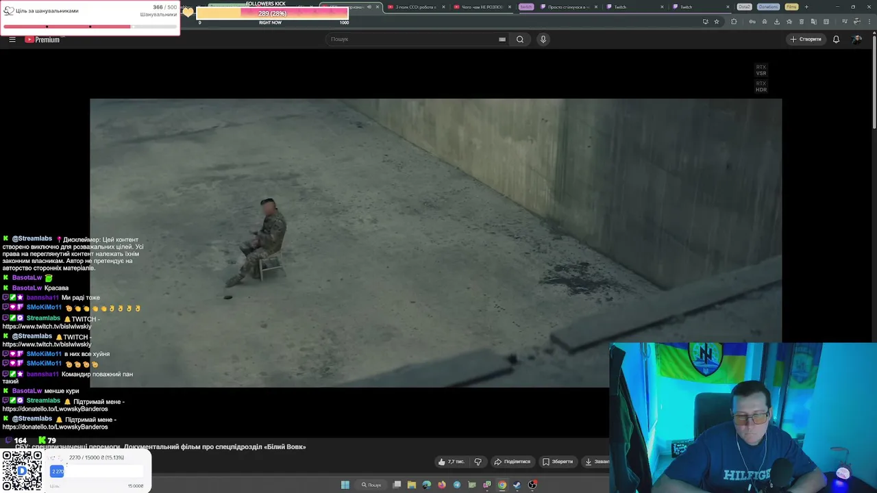The height and width of the screenshot is (493, 877).
Task: Open Windows Start menu
Action: point(345,485)
